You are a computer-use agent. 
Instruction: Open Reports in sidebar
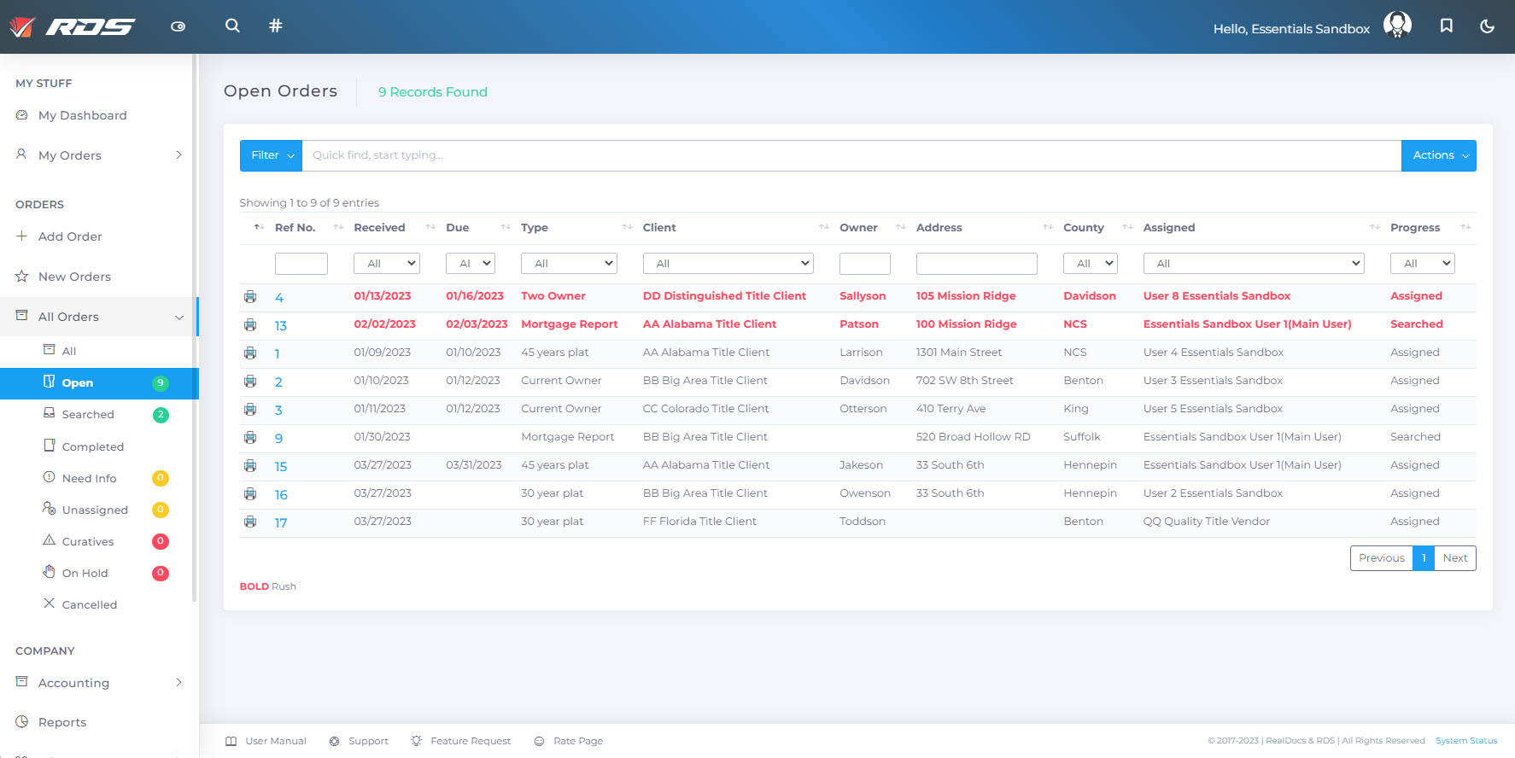pyautogui.click(x=62, y=722)
